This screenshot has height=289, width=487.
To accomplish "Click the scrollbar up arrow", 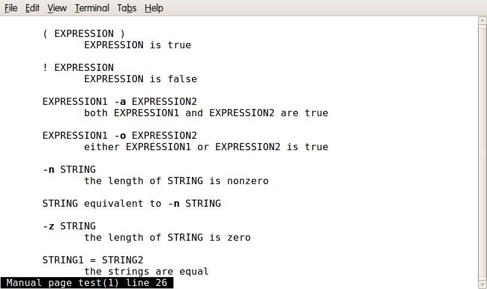I will pos(482,20).
